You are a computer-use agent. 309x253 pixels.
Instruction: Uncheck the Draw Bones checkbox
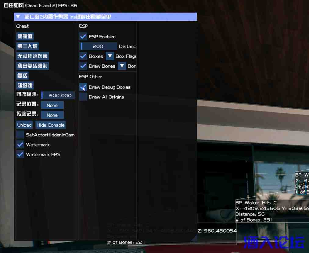coord(83,66)
